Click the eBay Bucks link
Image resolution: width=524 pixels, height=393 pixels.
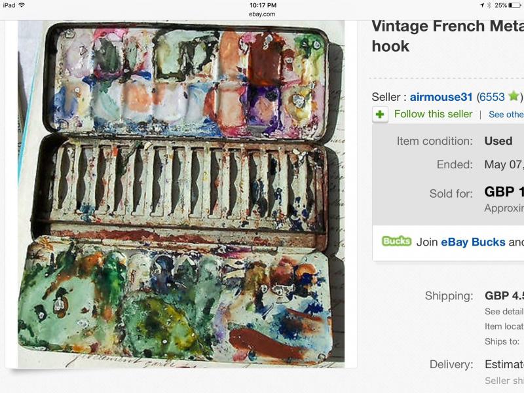click(x=473, y=242)
